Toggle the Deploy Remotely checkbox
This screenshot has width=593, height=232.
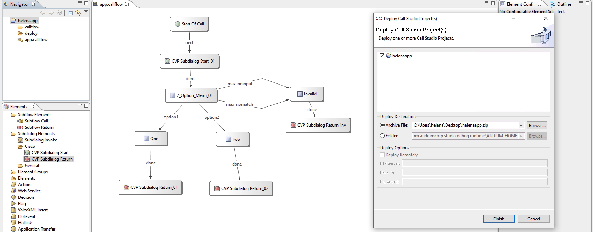(382, 155)
